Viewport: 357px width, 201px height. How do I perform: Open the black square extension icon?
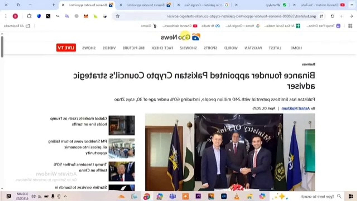pos(48,16)
